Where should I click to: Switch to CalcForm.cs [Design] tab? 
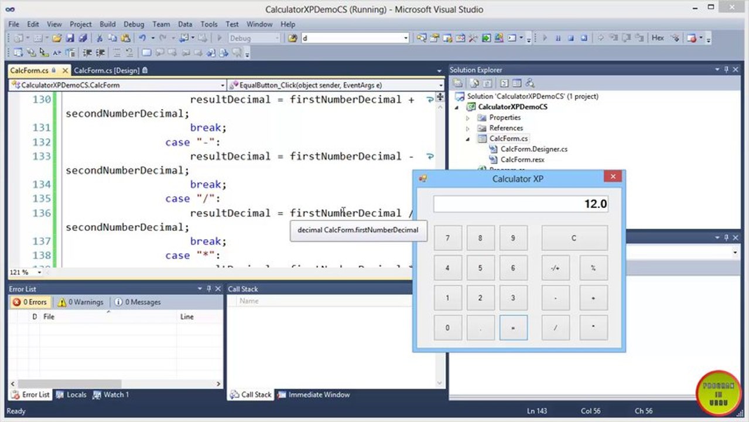[x=111, y=70]
